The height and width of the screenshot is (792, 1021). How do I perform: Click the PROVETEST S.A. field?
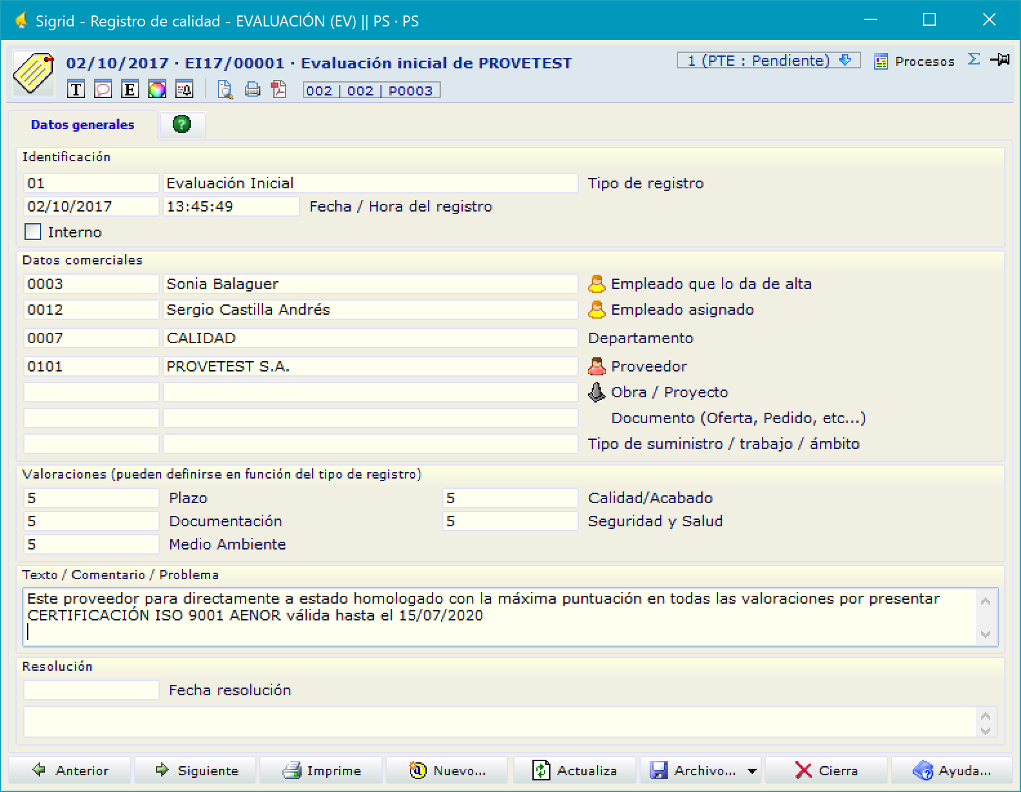coord(370,366)
